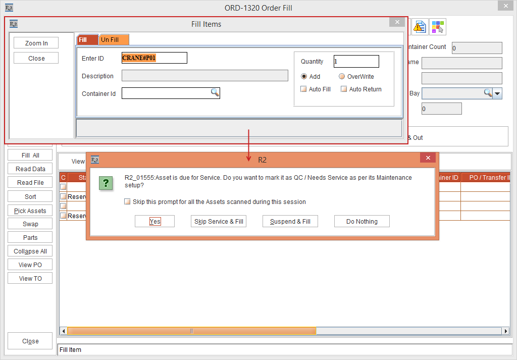Tick Skip this prompt for all Assets

click(127, 202)
